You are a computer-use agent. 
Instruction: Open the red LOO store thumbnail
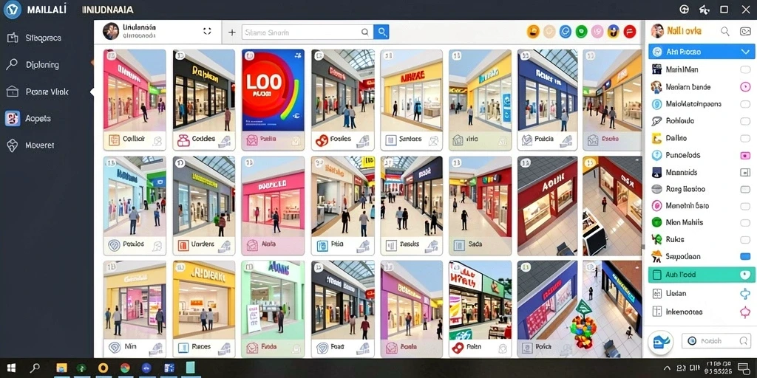(x=273, y=90)
